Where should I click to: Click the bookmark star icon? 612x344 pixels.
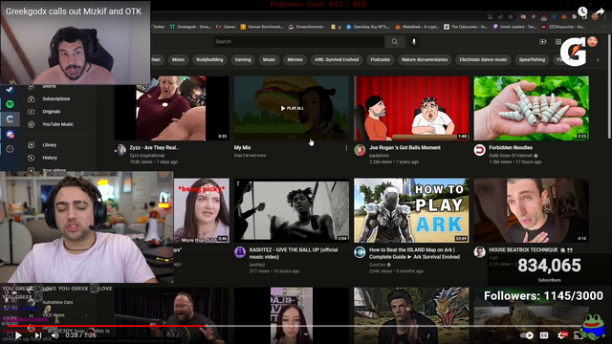tap(511, 17)
